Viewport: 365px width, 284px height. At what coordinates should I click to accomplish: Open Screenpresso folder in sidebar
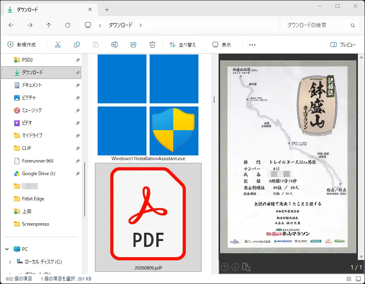pyautogui.click(x=41, y=224)
